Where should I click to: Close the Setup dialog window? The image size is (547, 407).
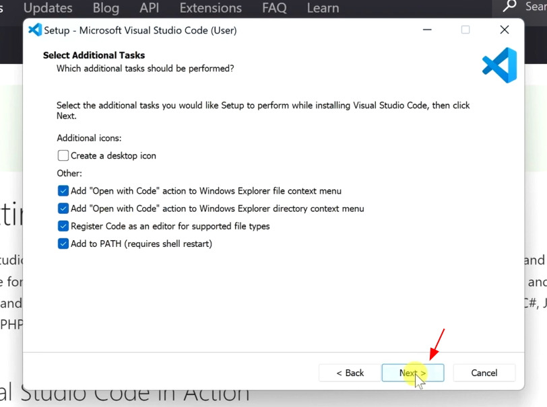[505, 30]
